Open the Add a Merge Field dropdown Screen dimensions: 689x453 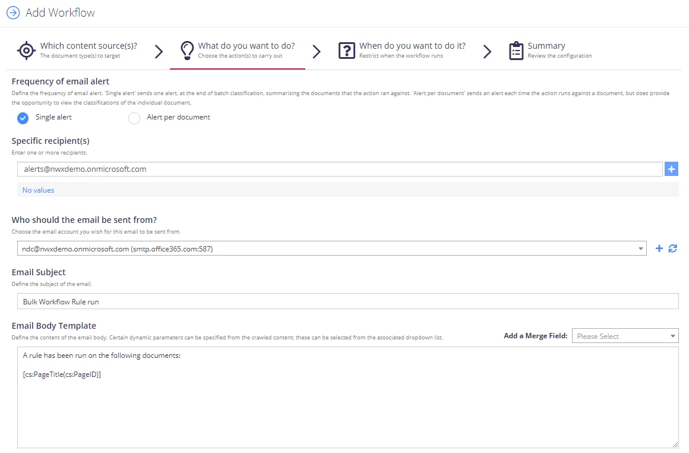(x=625, y=336)
